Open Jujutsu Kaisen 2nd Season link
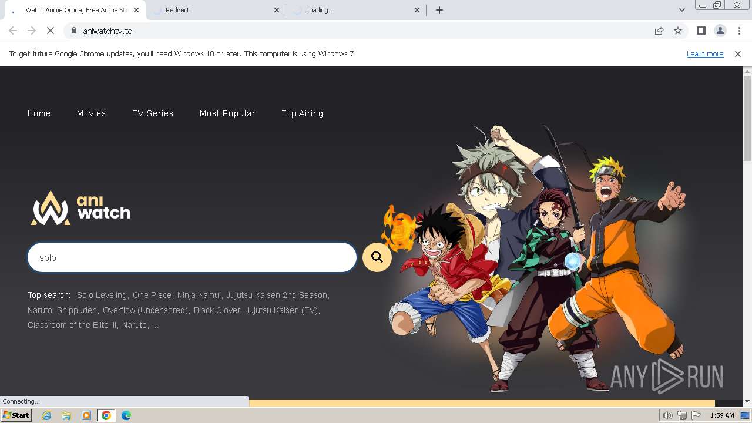 click(277, 295)
